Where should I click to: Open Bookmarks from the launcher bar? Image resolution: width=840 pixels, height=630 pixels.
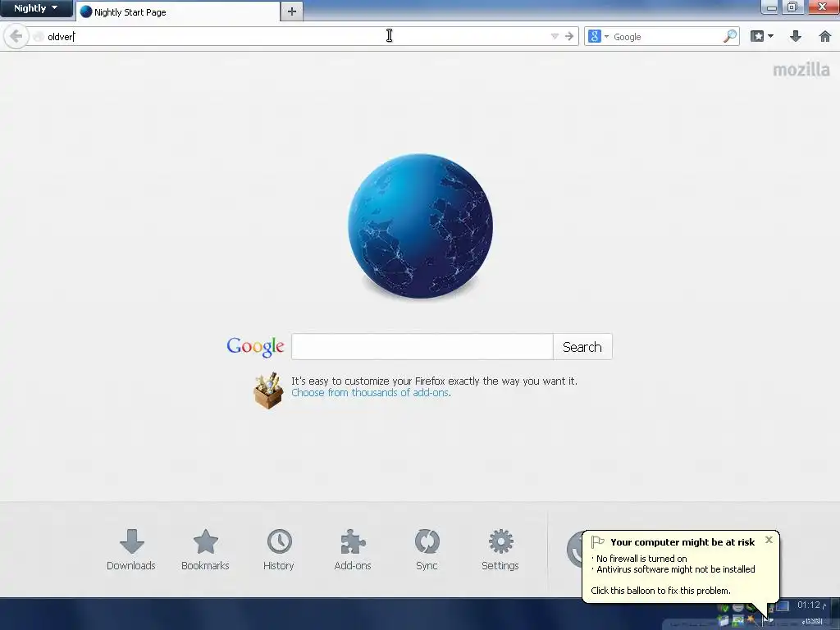pos(205,549)
